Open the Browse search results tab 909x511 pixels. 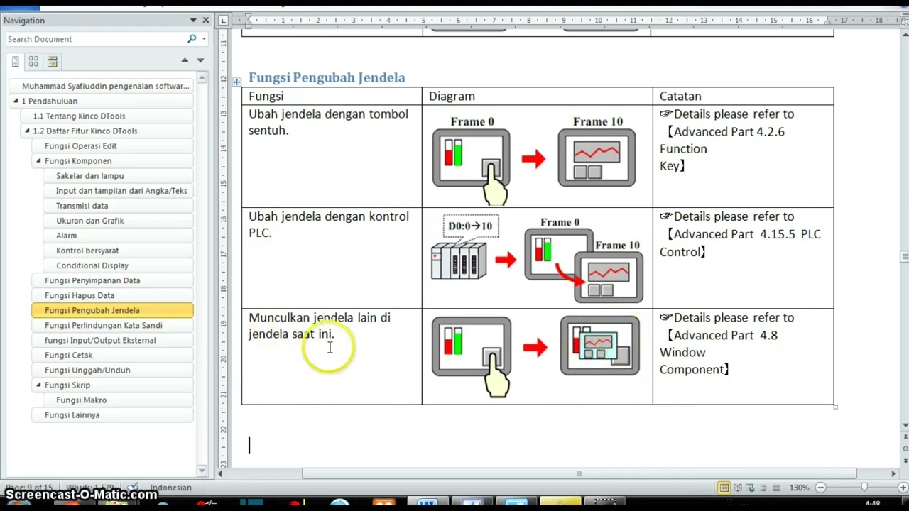click(53, 62)
